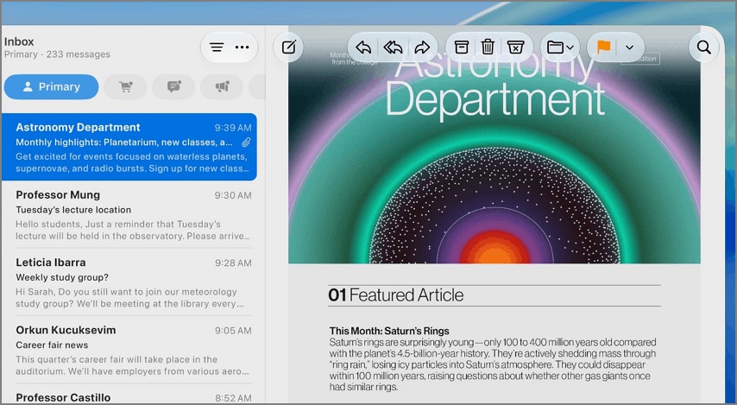Screen dimensions: 737x405
Task: Open the Move to folder dropdown
Action: click(560, 47)
